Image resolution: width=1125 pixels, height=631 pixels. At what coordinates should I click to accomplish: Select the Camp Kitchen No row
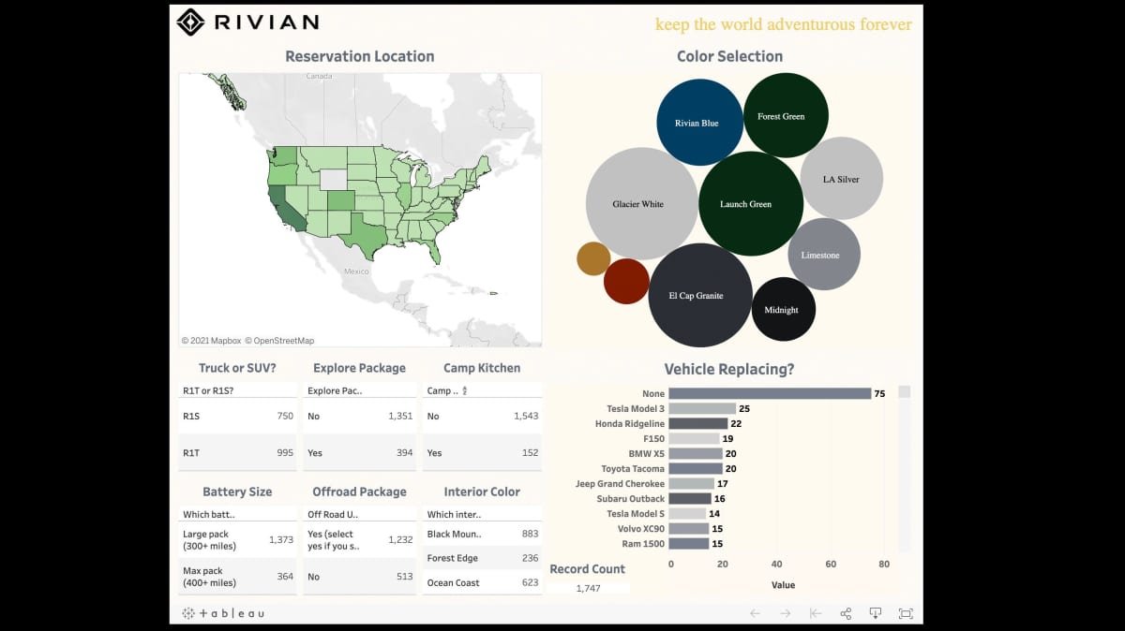(482, 416)
